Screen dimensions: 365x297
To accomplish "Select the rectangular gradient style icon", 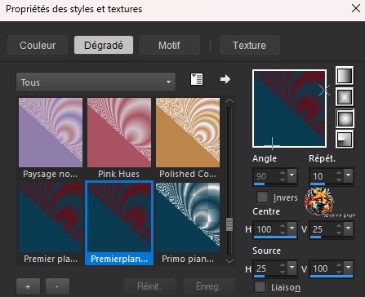I will click(x=345, y=97).
